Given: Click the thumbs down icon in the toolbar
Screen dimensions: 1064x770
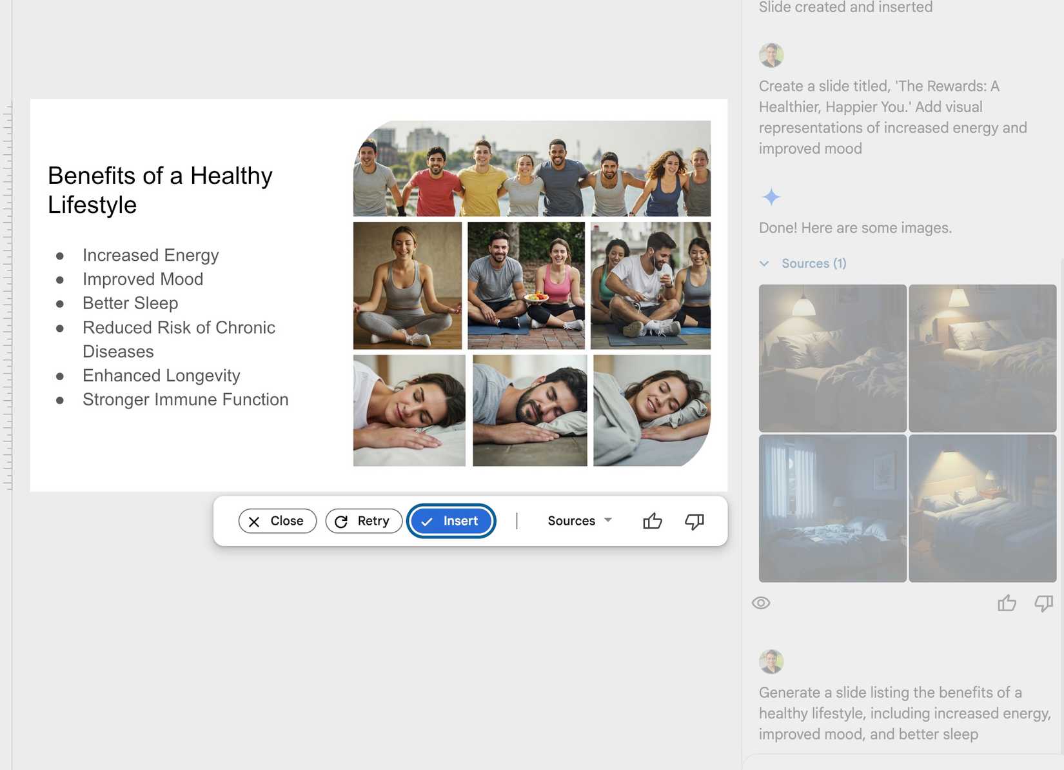Looking at the screenshot, I should 694,521.
